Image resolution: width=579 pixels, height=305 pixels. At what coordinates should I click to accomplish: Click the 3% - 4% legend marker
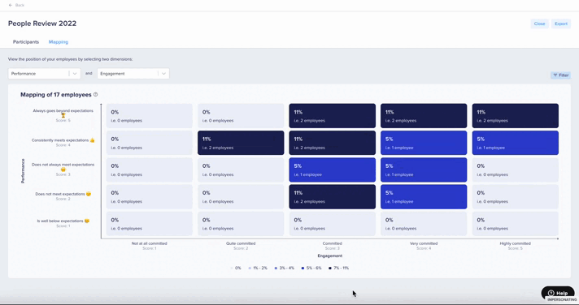276,268
